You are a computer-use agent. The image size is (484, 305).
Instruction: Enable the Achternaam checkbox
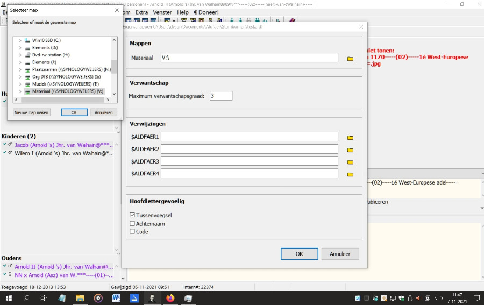click(132, 223)
